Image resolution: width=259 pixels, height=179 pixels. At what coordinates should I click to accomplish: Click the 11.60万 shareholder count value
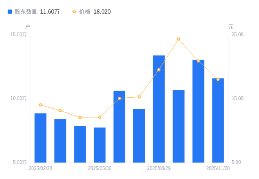[x=50, y=12]
